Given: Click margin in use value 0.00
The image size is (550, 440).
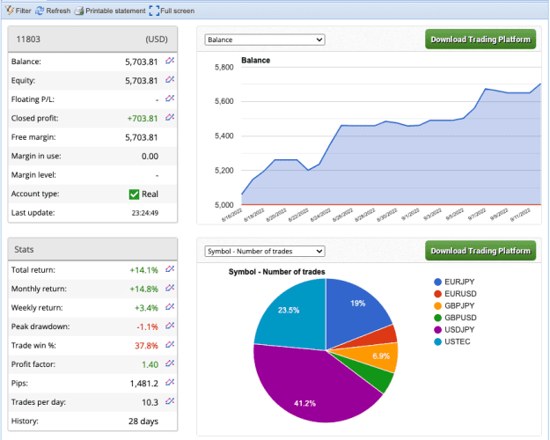Looking at the screenshot, I should click(150, 156).
